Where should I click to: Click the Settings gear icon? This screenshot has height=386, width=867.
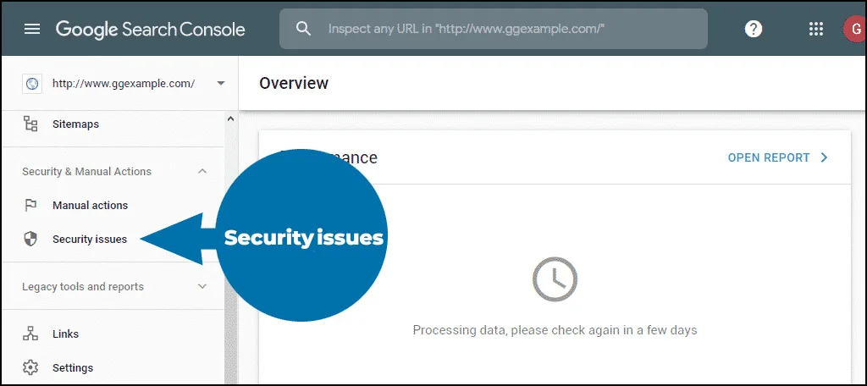pos(31,367)
